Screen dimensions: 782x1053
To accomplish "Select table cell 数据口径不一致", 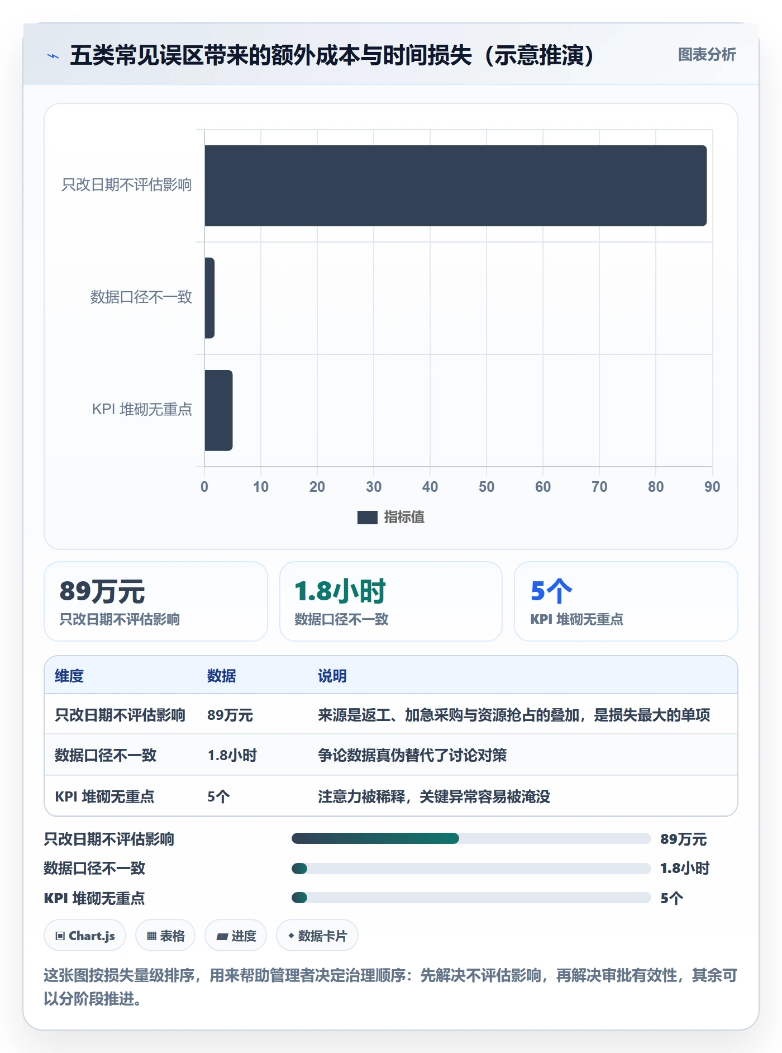I will point(106,755).
